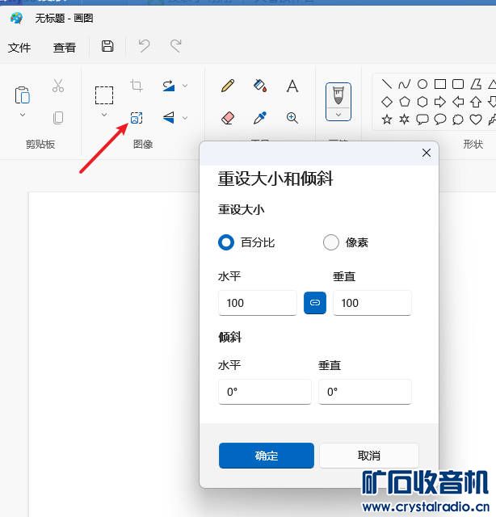Click the Resize and skew icon
The height and width of the screenshot is (517, 496).
coord(137,118)
